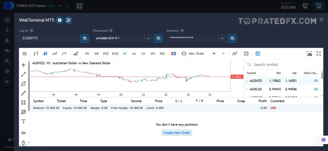
Task: Take a chart screenshot with camera icon
Action: [309, 54]
